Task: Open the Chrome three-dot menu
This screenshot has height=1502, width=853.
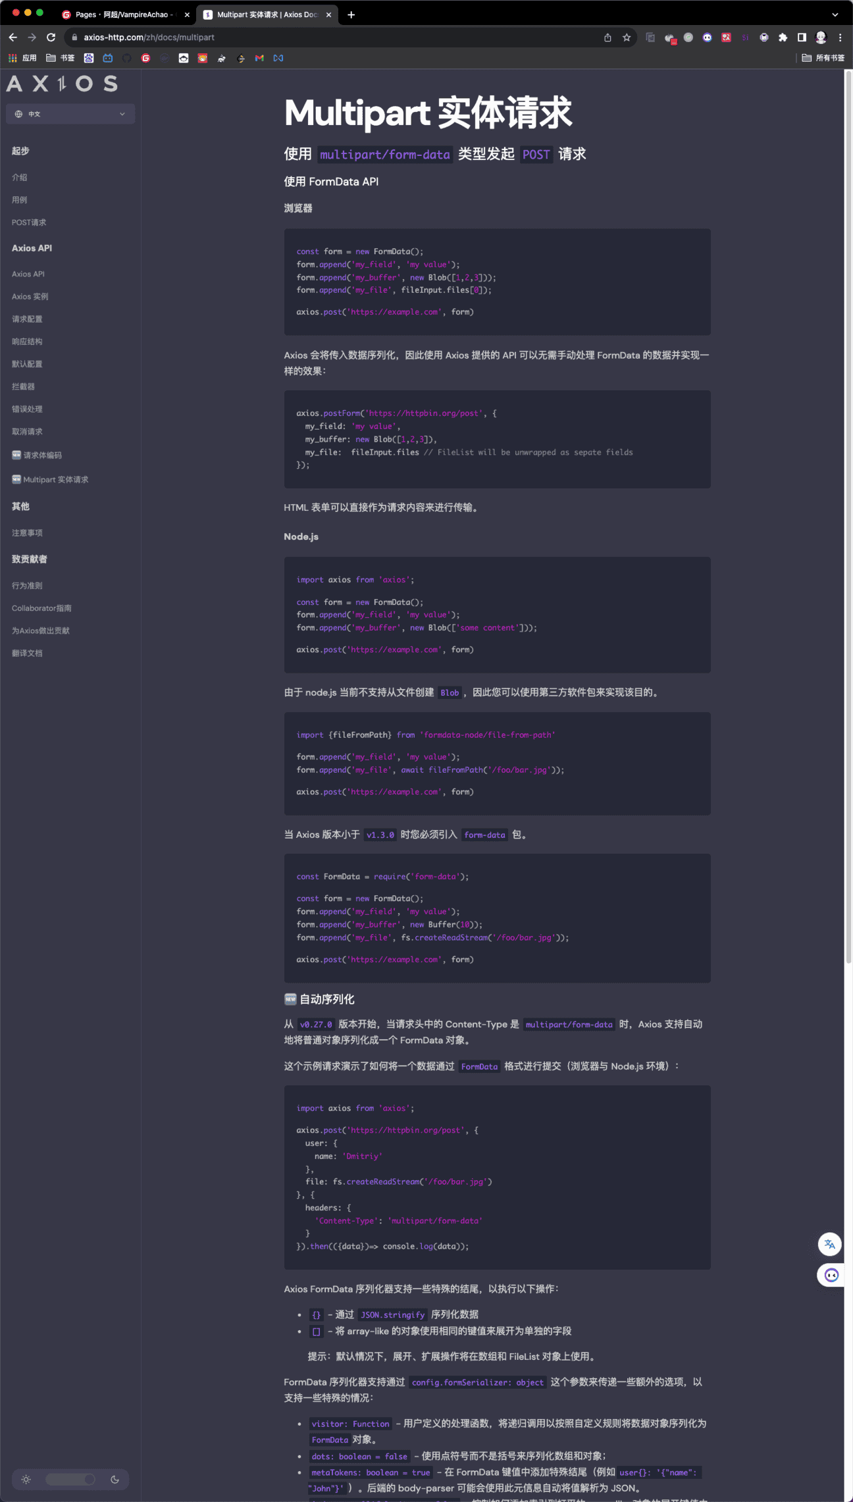Action: 840,38
